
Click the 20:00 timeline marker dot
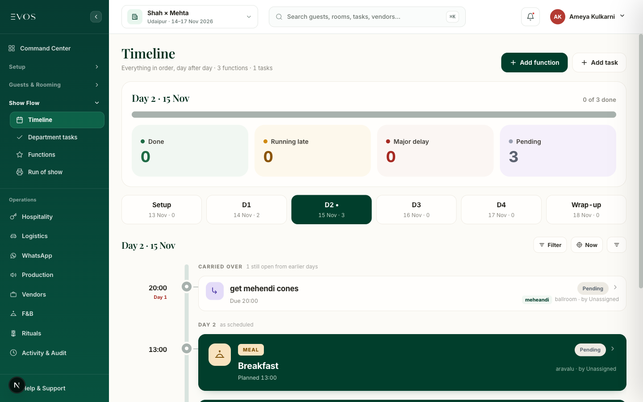(x=187, y=287)
